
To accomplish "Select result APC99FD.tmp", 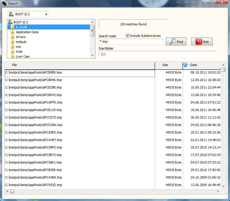I will (80, 148).
